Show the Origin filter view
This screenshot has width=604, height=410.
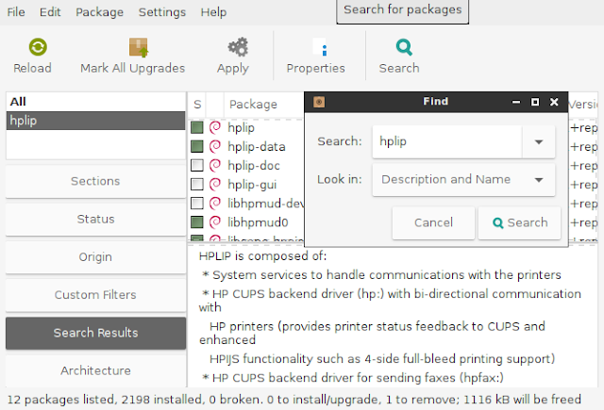95,257
